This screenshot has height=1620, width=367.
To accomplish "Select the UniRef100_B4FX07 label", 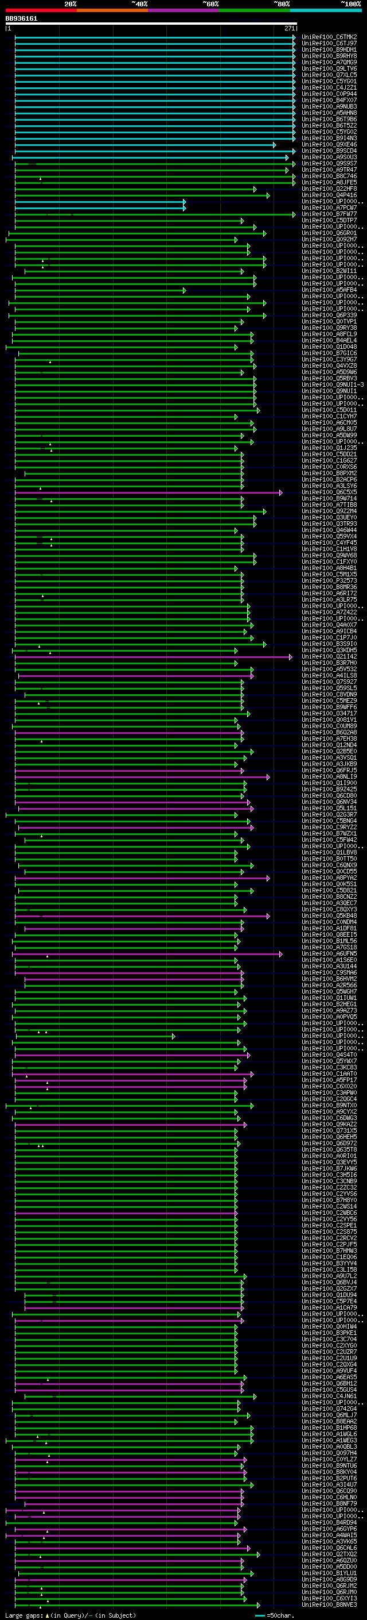I will 329,101.
